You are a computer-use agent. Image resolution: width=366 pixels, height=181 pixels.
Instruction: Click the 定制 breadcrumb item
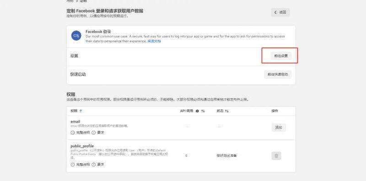pos(83,1)
